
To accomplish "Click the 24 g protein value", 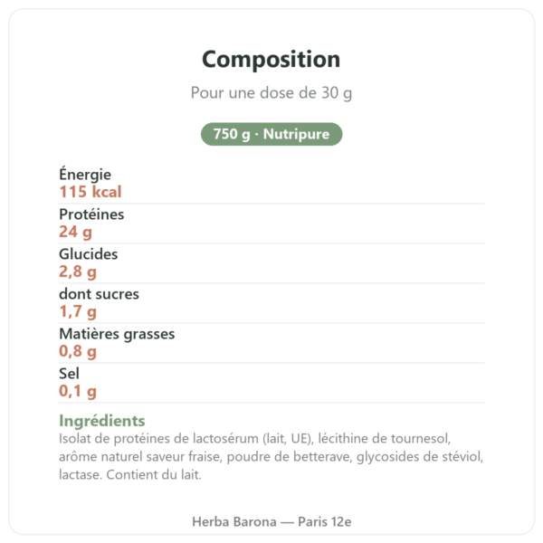I will click(x=75, y=232).
